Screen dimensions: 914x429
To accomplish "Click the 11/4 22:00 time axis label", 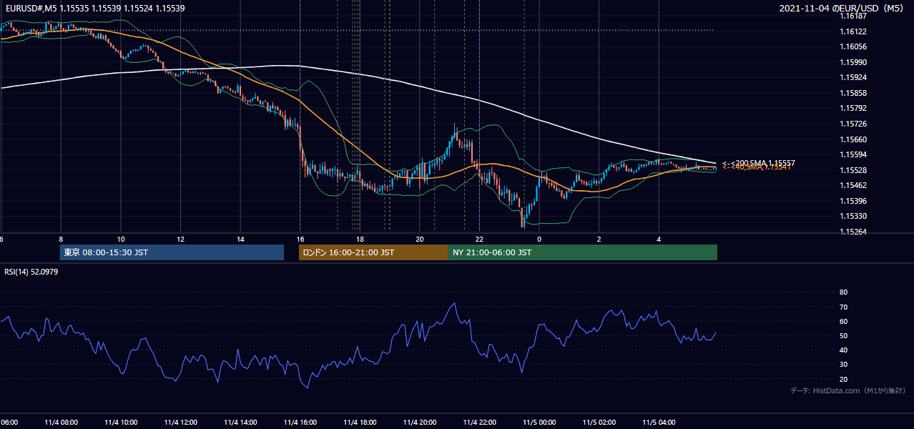I will 479,422.
